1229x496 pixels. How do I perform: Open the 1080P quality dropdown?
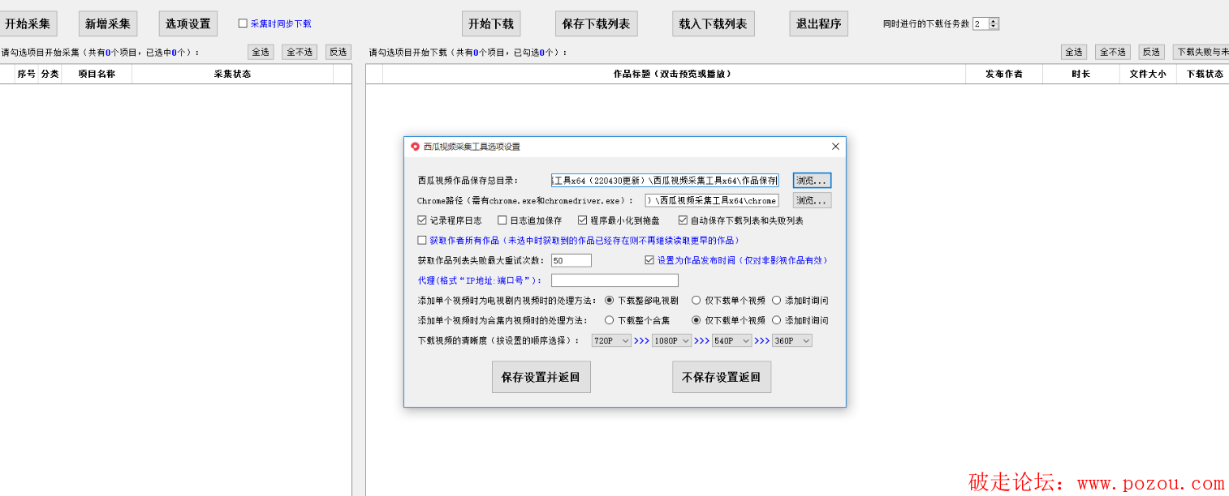(x=672, y=340)
